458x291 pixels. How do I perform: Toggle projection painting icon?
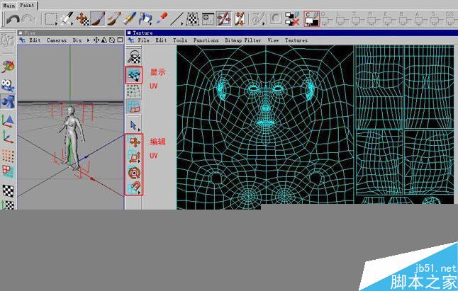point(240,19)
